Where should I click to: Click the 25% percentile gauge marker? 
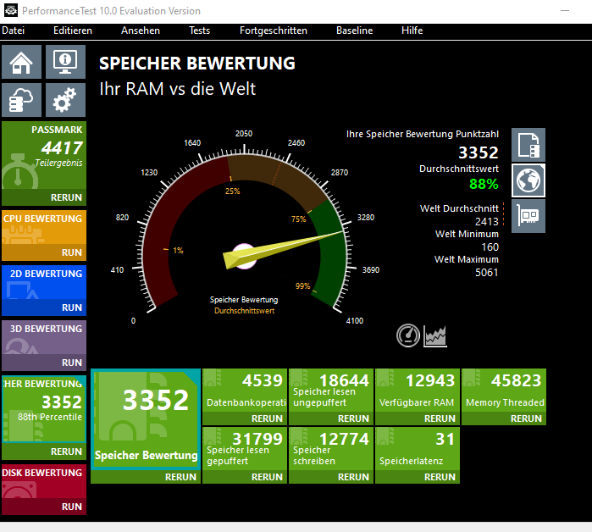232,191
